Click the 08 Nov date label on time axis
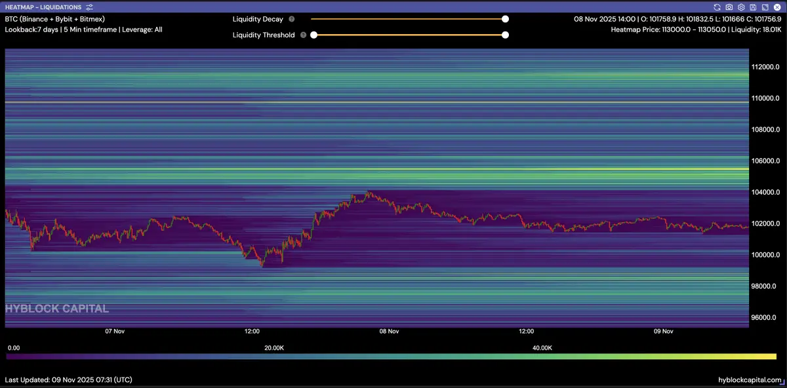The width and height of the screenshot is (787, 388). click(x=389, y=332)
